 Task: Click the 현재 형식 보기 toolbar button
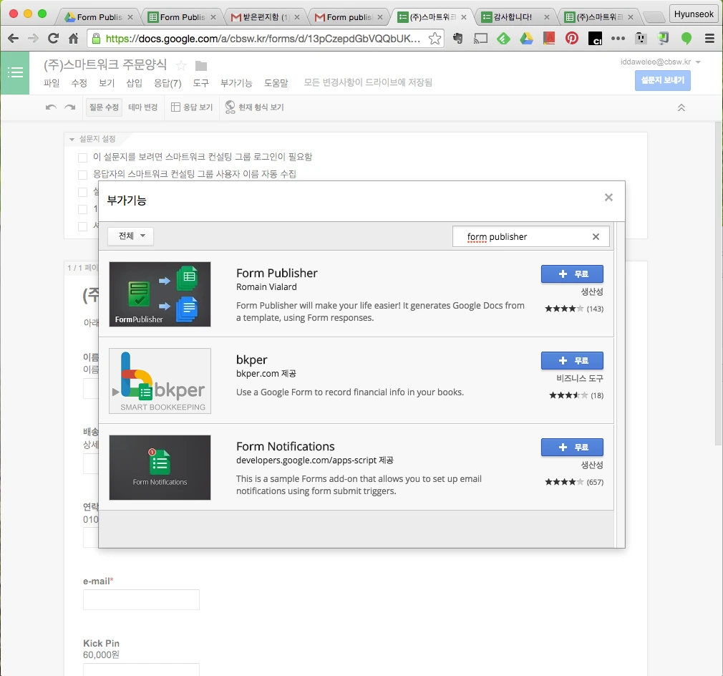tap(255, 107)
